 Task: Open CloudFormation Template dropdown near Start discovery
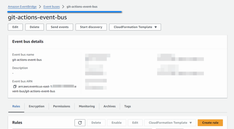pyautogui.click(x=135, y=27)
